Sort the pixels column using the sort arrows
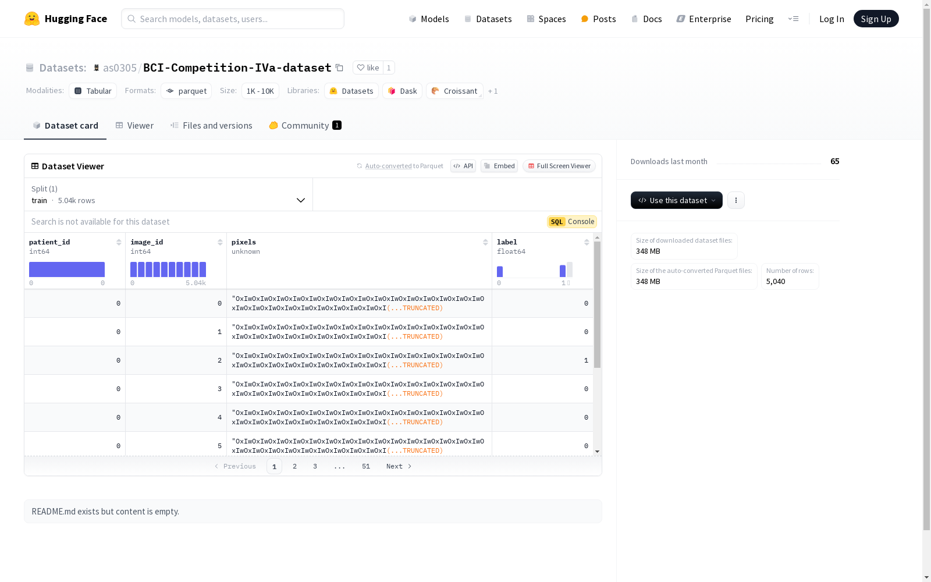This screenshot has height=582, width=931. [x=485, y=242]
